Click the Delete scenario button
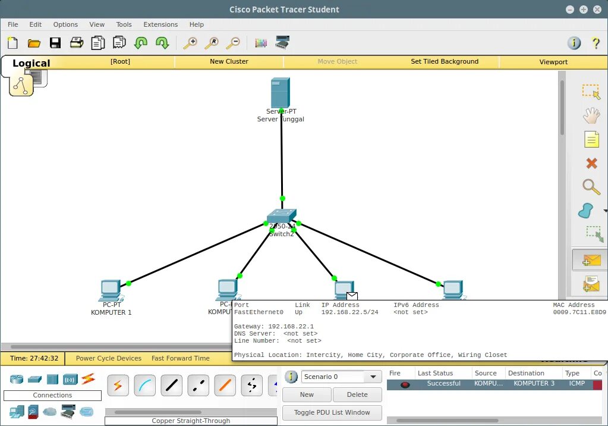The width and height of the screenshot is (608, 426). point(357,394)
